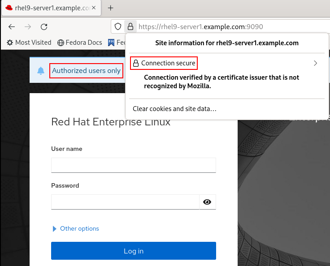
Task: Open the tracking protection shield icon
Action: pyautogui.click(x=118, y=26)
